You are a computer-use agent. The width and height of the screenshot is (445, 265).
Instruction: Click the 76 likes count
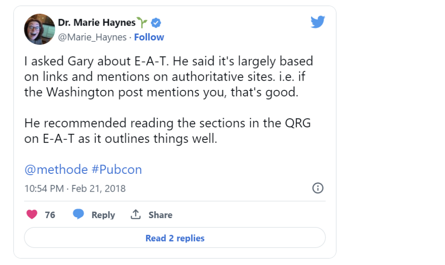click(50, 215)
